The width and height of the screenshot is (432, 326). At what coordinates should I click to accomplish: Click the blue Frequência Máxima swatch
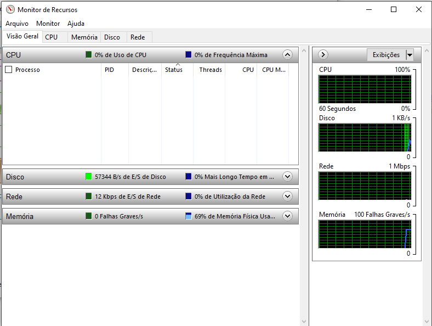click(x=189, y=55)
